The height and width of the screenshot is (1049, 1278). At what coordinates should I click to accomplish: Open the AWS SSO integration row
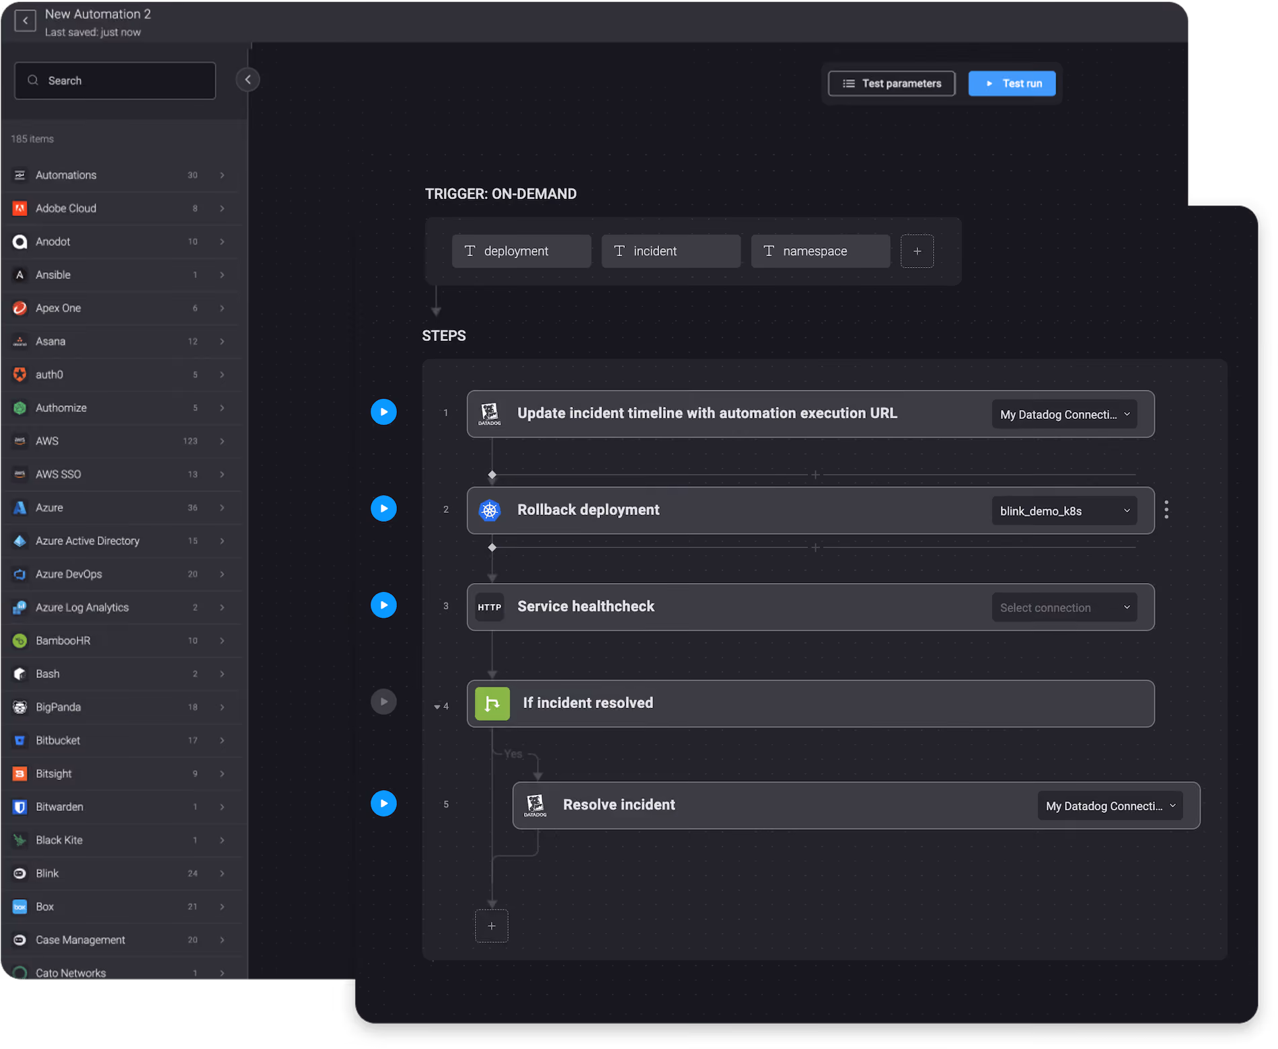pos(121,474)
